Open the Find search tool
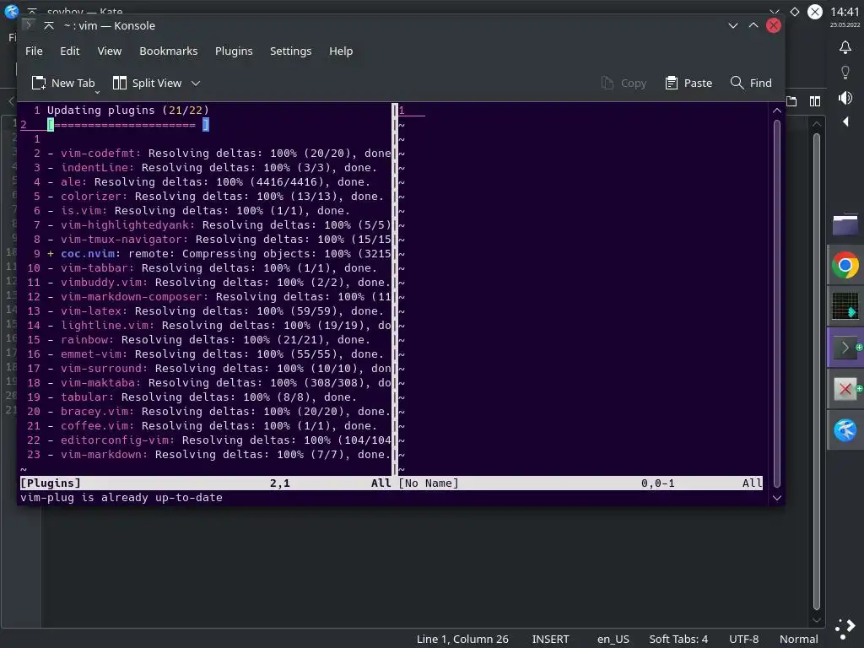The width and height of the screenshot is (864, 648). tap(751, 84)
